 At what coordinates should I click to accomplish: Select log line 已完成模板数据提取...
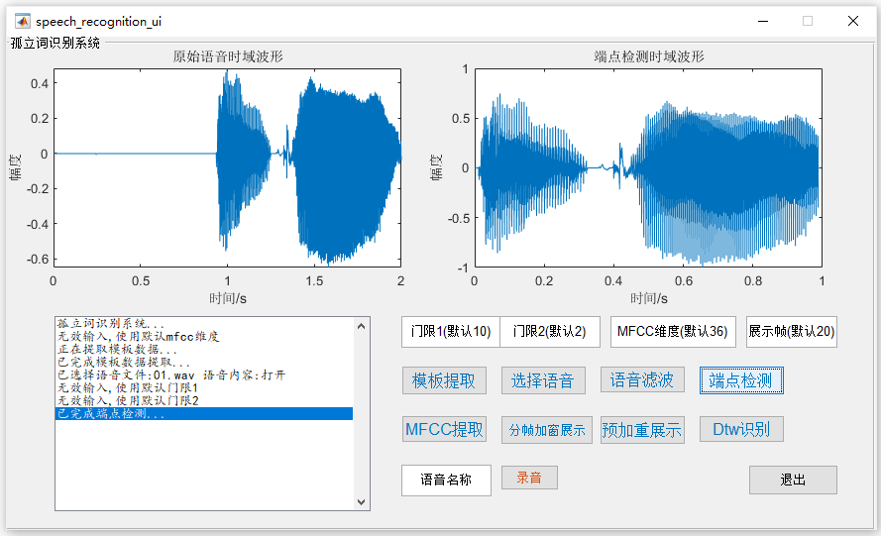coord(204,363)
